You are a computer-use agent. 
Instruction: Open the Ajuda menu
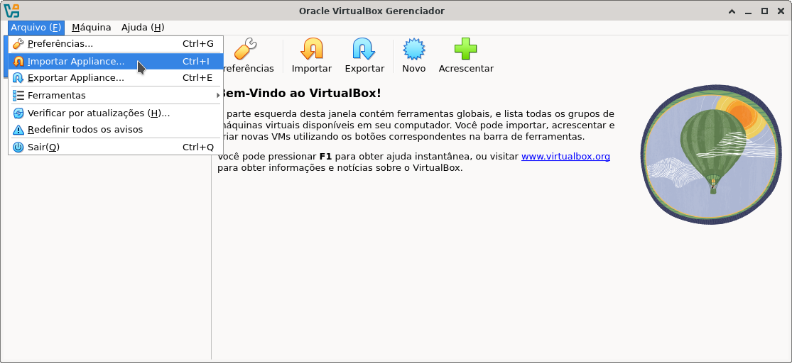(x=142, y=28)
